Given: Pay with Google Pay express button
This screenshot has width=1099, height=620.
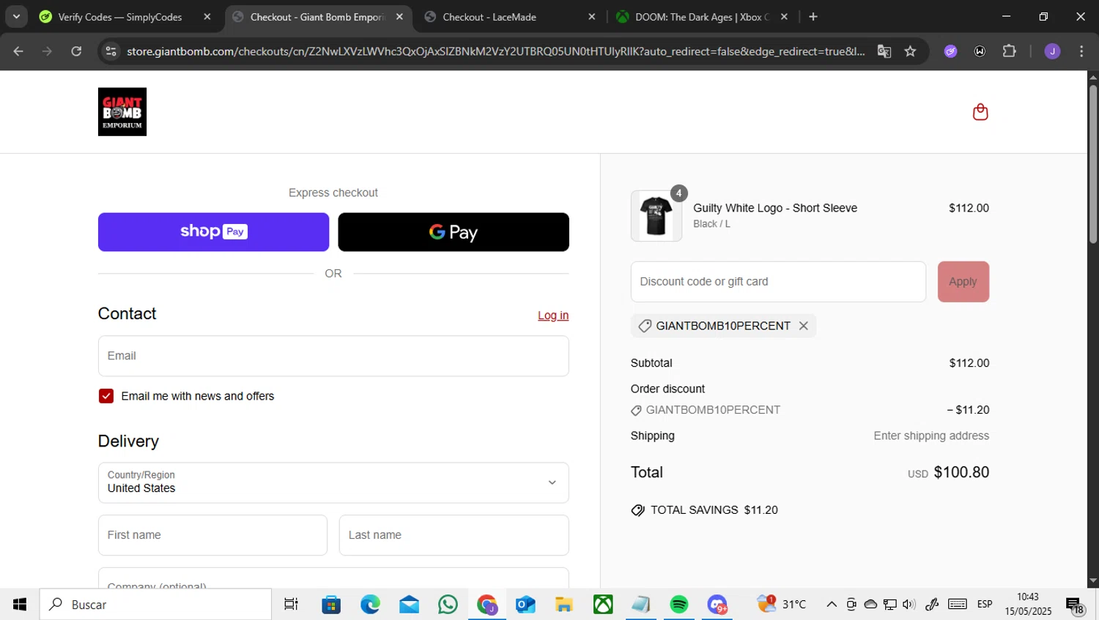Looking at the screenshot, I should pyautogui.click(x=454, y=232).
